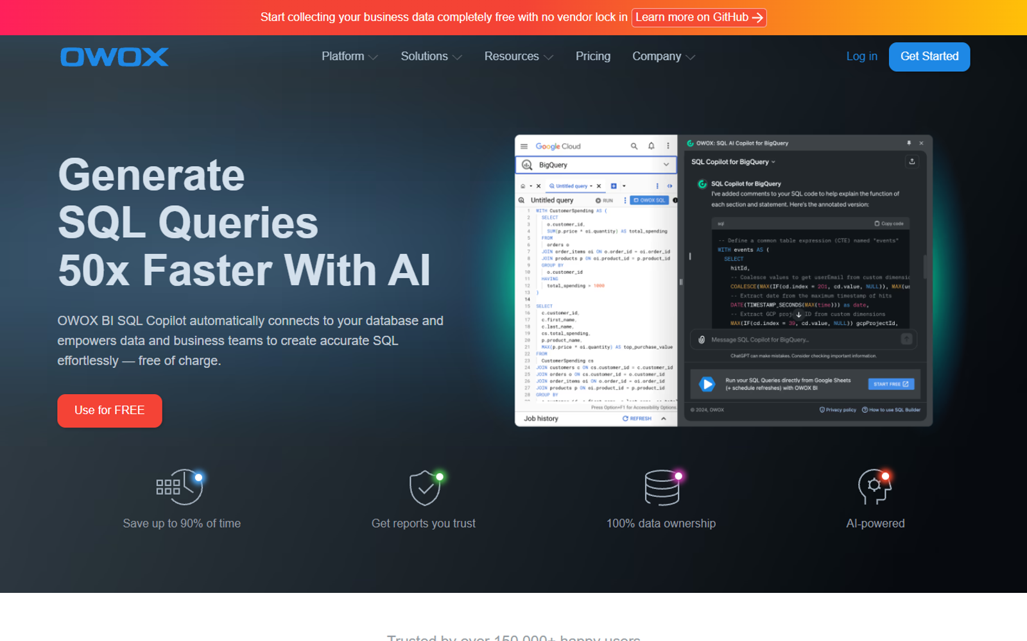Image resolution: width=1027 pixels, height=641 pixels.
Task: Click the blue play icon beside Google Sheets promo
Action: coord(707,384)
